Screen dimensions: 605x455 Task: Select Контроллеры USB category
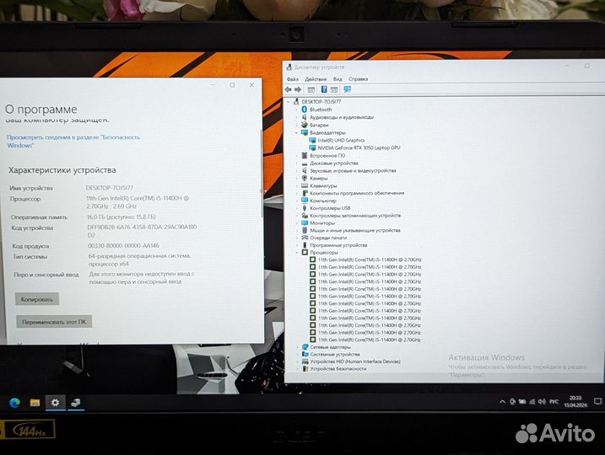click(x=330, y=208)
